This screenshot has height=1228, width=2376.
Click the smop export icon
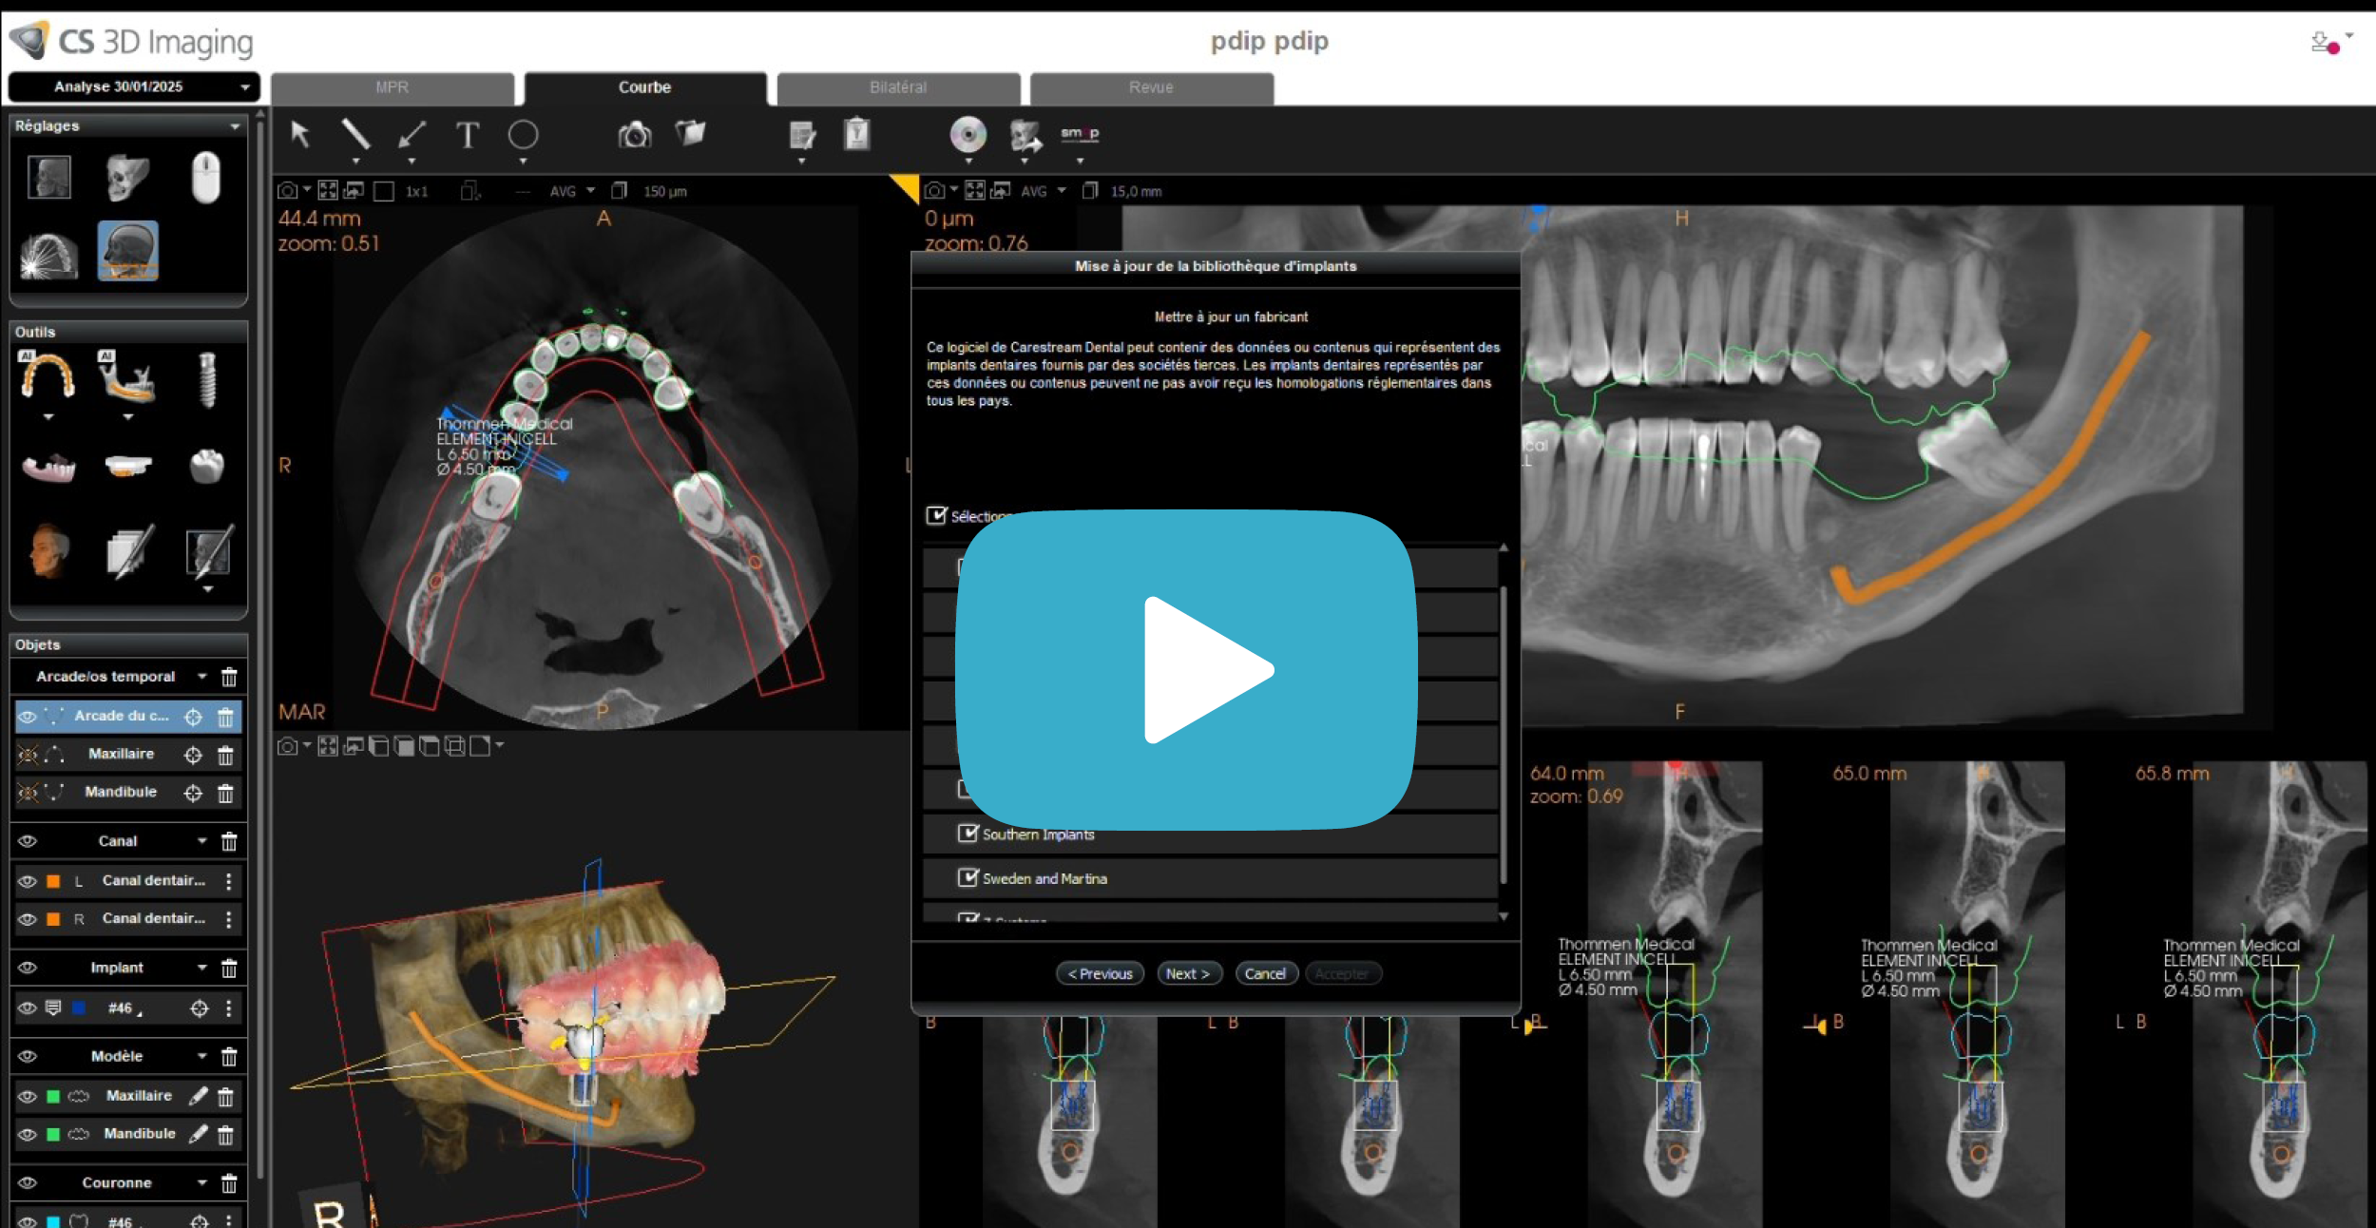[x=1080, y=133]
